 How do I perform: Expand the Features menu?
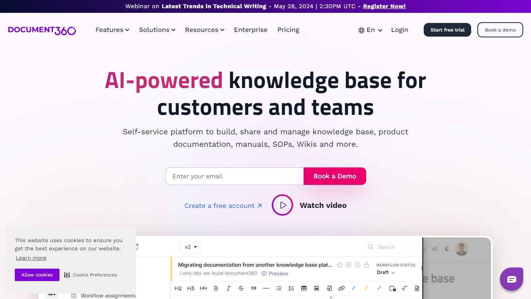click(x=112, y=30)
